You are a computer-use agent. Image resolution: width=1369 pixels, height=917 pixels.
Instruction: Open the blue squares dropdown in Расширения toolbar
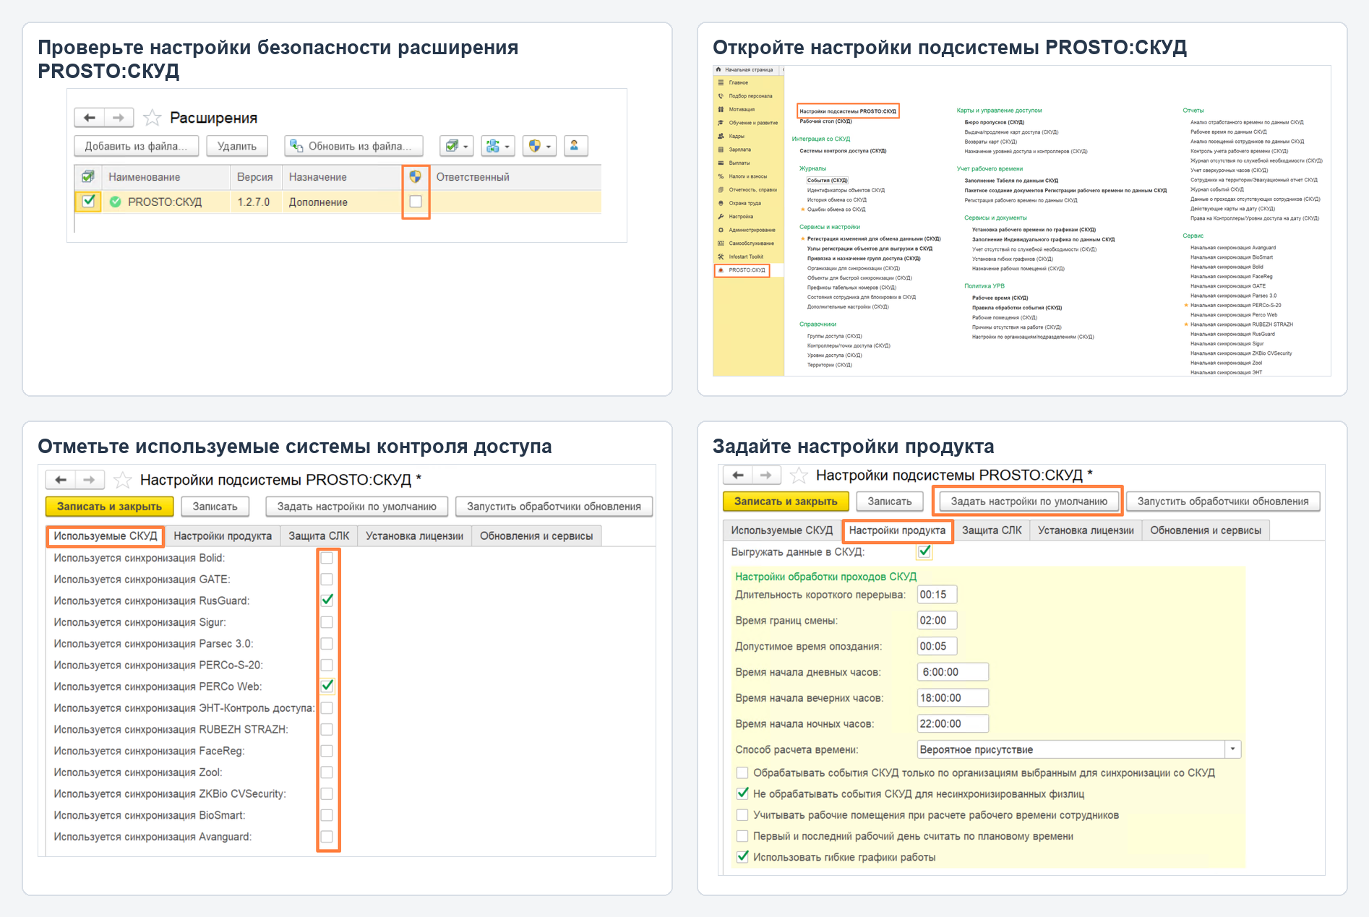click(498, 146)
